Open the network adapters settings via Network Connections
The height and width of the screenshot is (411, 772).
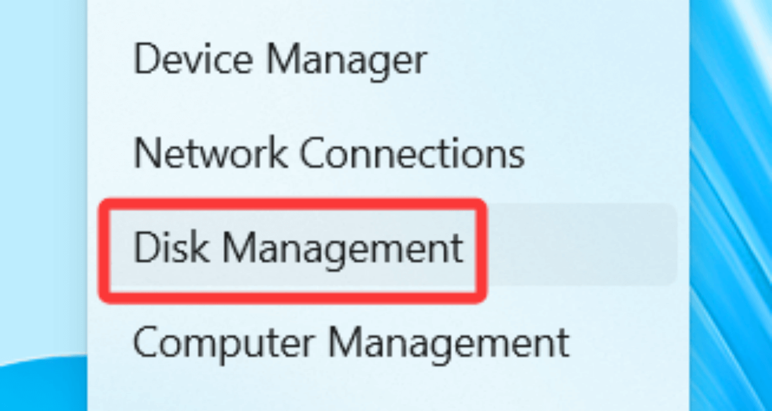click(x=329, y=153)
